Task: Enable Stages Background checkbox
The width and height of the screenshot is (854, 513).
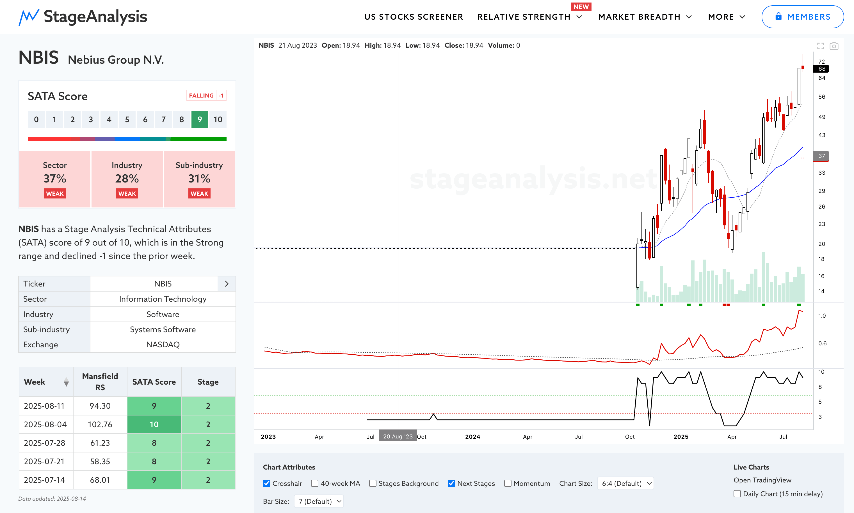Action: click(373, 483)
